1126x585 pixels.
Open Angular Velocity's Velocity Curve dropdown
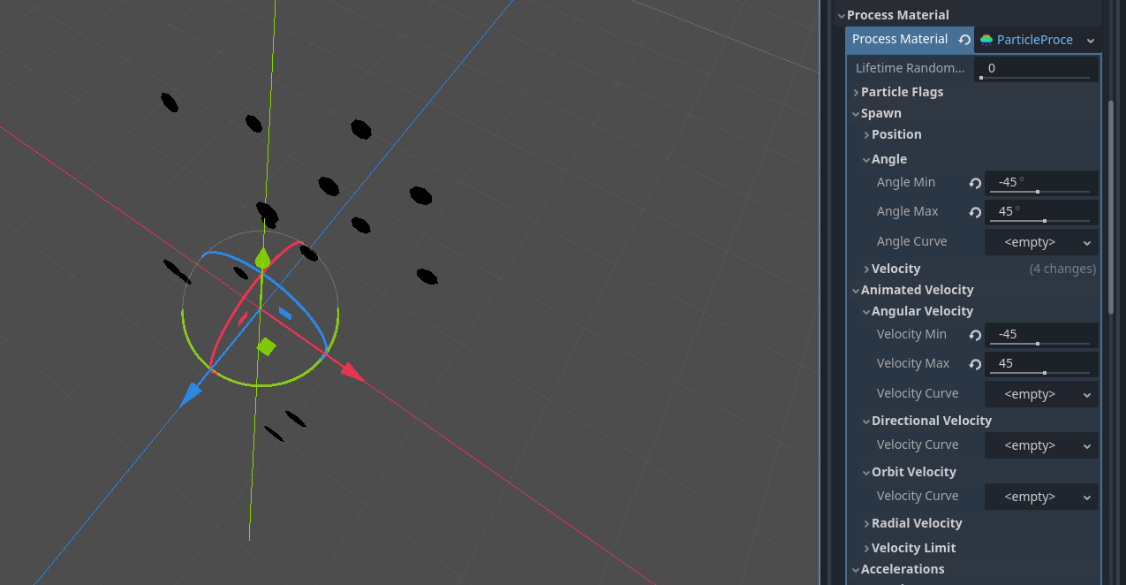pyautogui.click(x=1041, y=394)
